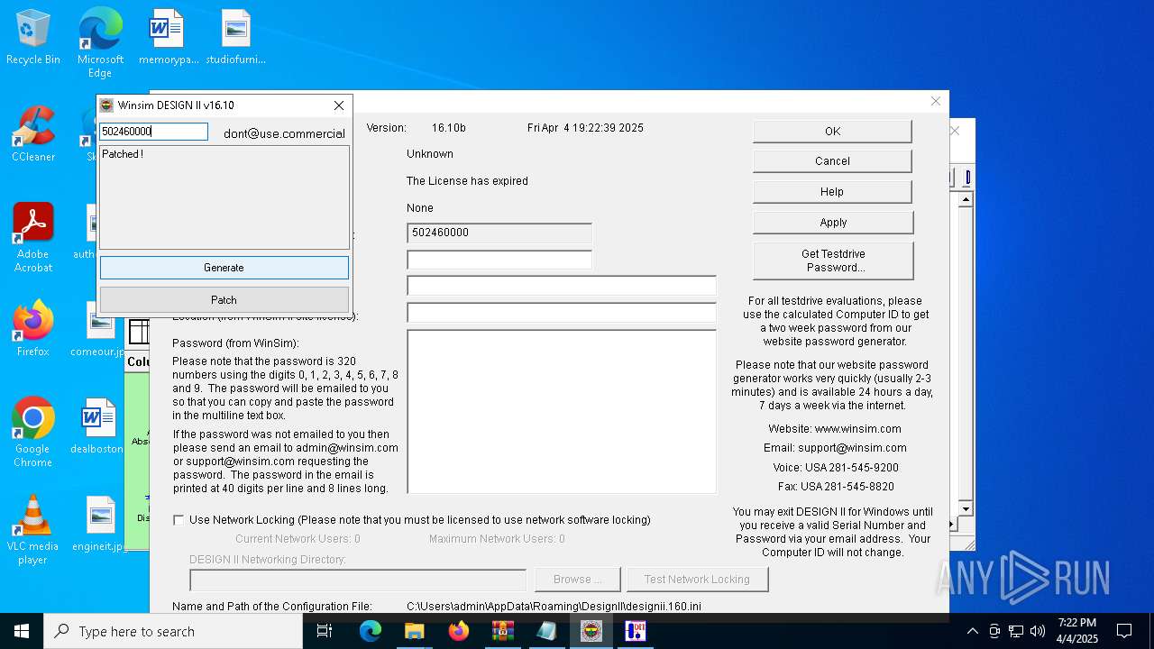1154x649 pixels.
Task: Click the taskbar clock showing 7:22 PM
Action: [1077, 631]
